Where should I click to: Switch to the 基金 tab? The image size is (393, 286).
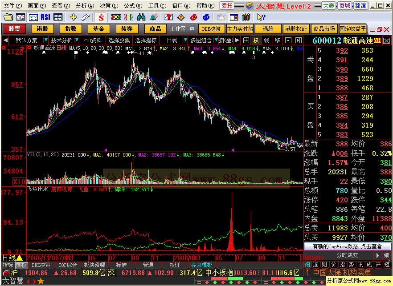(98, 29)
